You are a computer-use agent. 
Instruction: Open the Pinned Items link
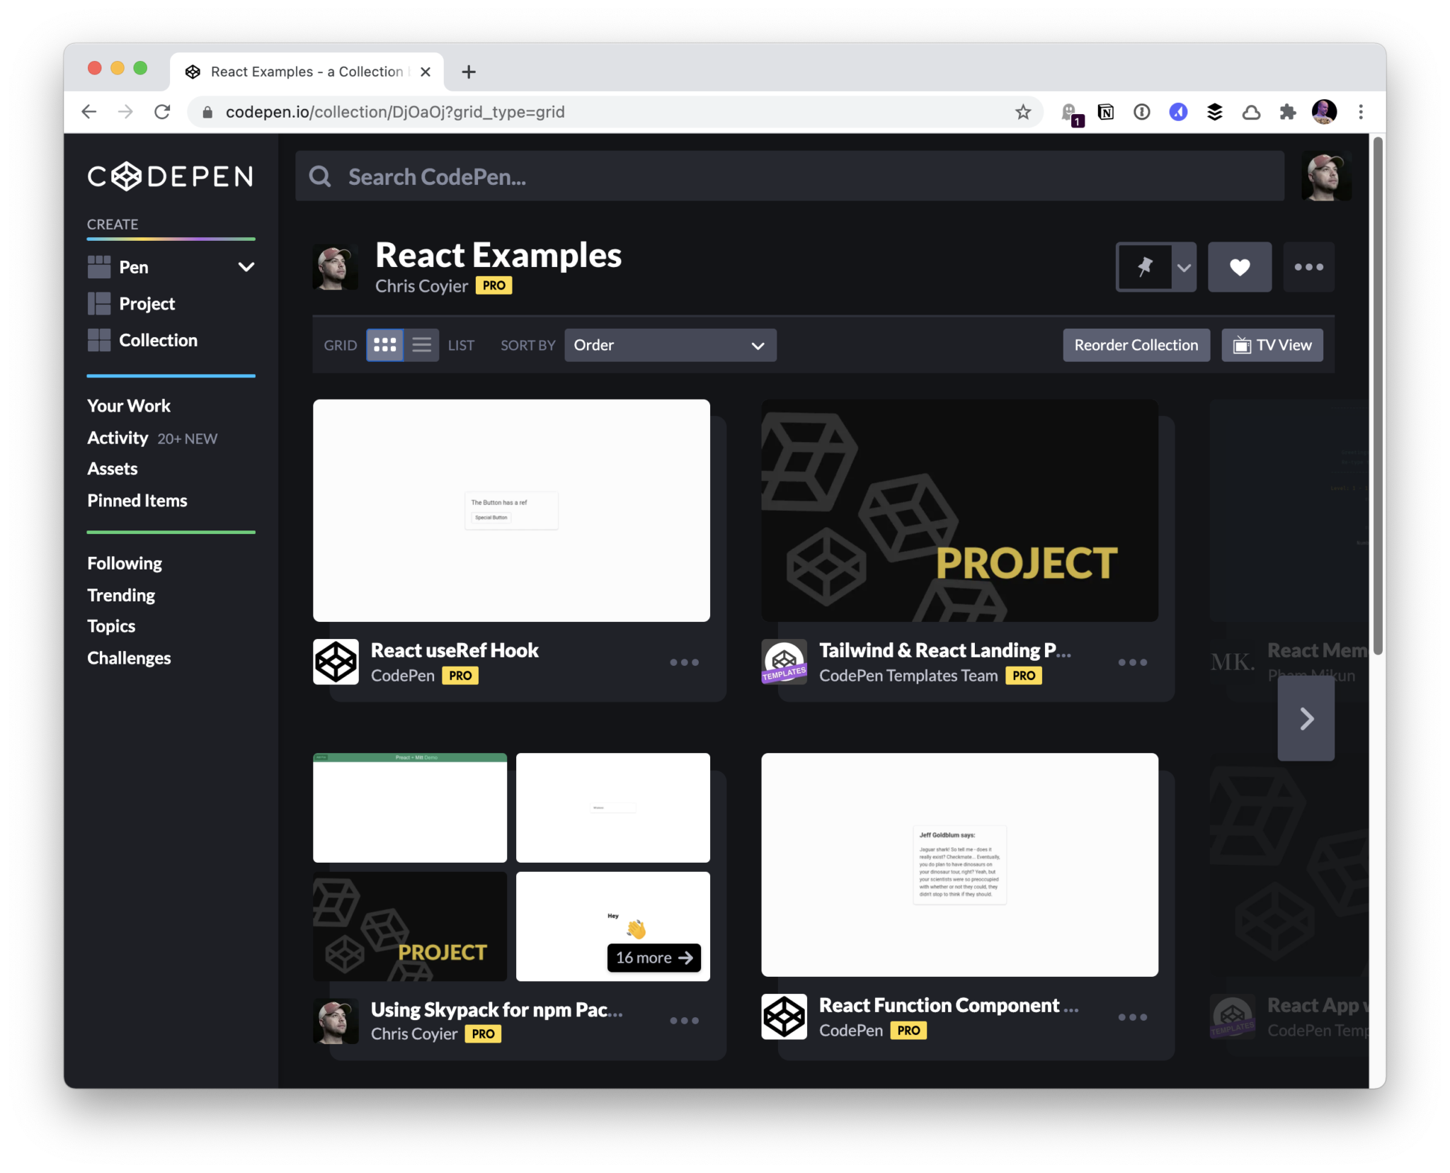137,500
